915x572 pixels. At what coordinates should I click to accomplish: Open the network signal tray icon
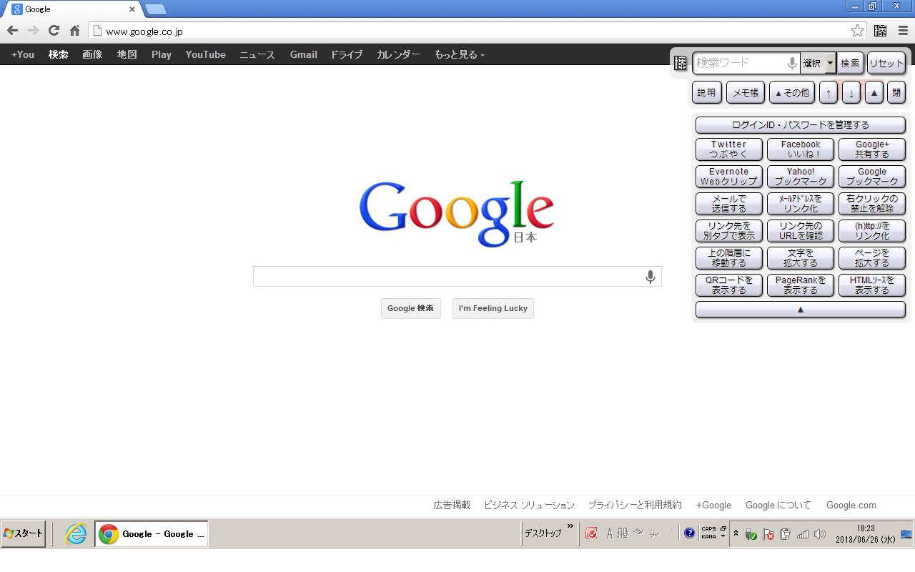pos(803,534)
